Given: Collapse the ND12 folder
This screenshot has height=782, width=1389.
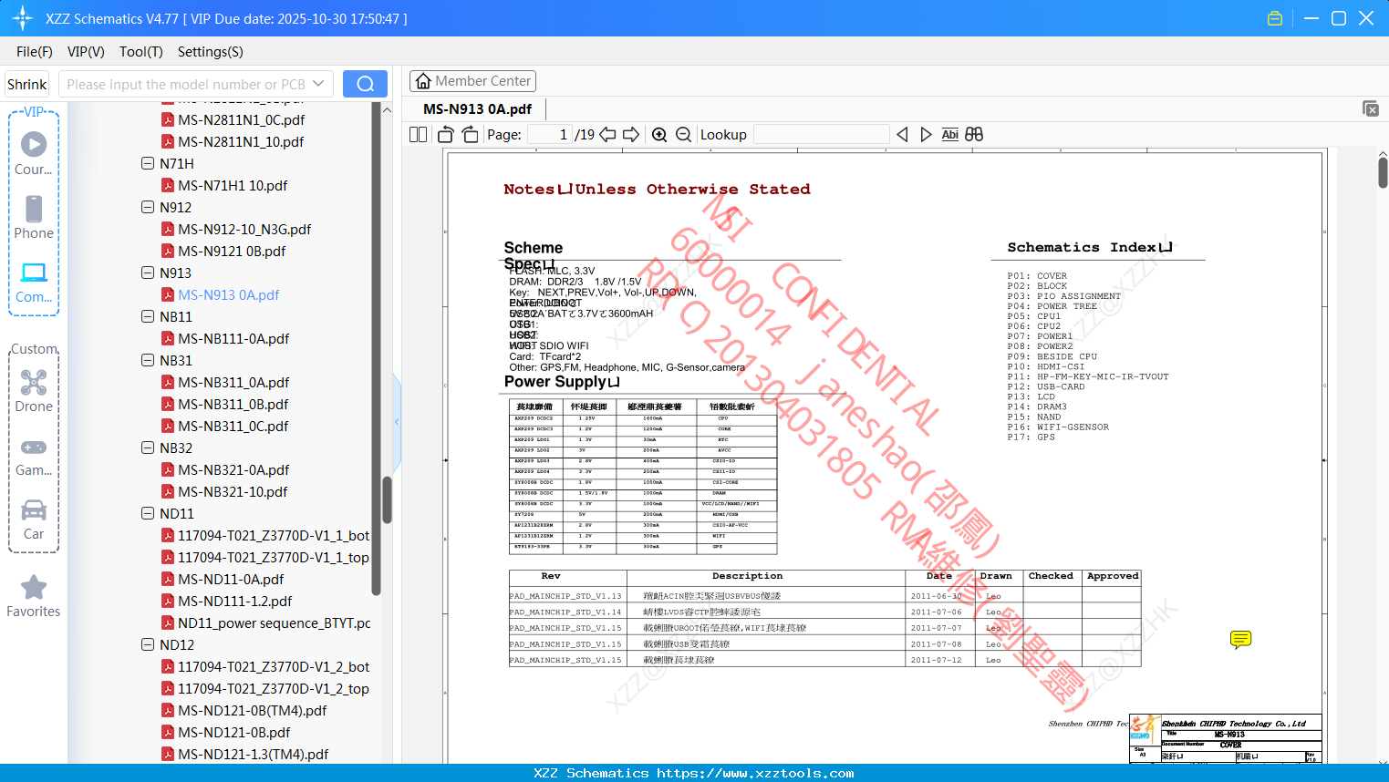Looking at the screenshot, I should (148, 644).
